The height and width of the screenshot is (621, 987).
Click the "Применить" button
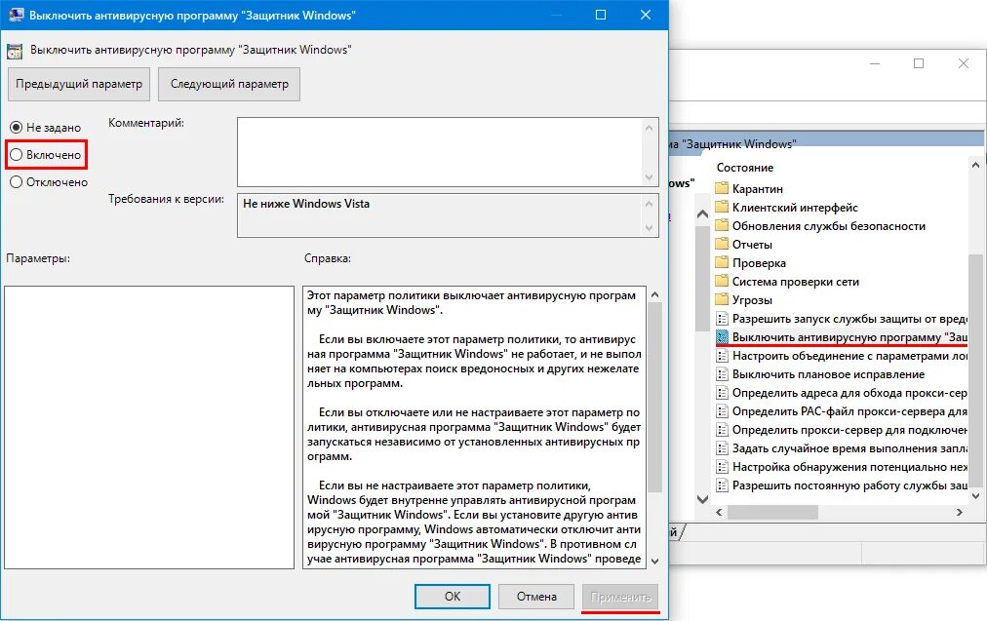click(x=620, y=597)
